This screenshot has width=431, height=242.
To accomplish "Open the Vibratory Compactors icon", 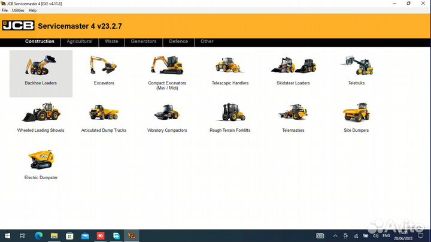I will point(167,112).
